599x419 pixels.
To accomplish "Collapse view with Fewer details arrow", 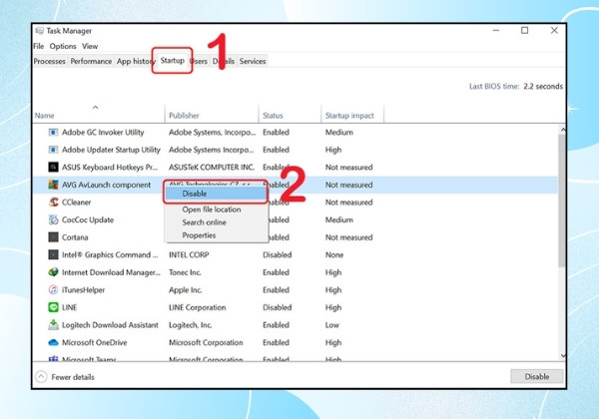I will pyautogui.click(x=41, y=377).
